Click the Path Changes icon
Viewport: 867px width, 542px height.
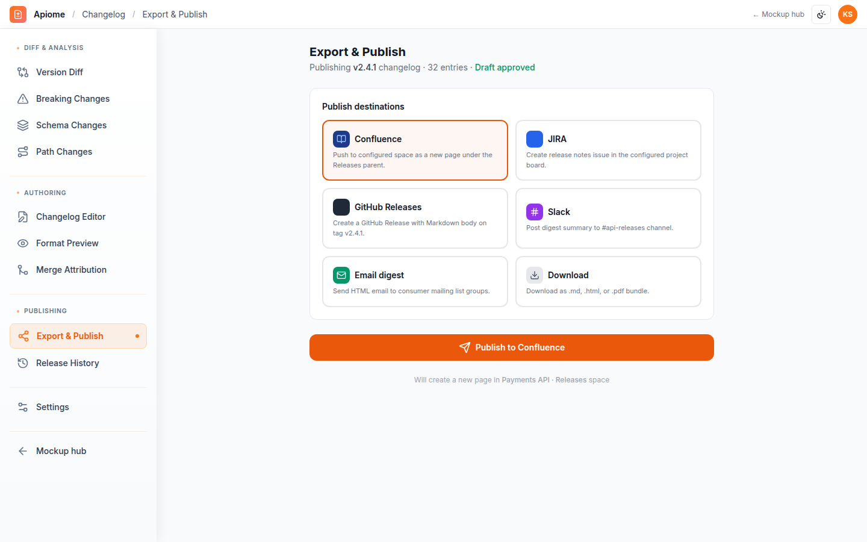[23, 152]
